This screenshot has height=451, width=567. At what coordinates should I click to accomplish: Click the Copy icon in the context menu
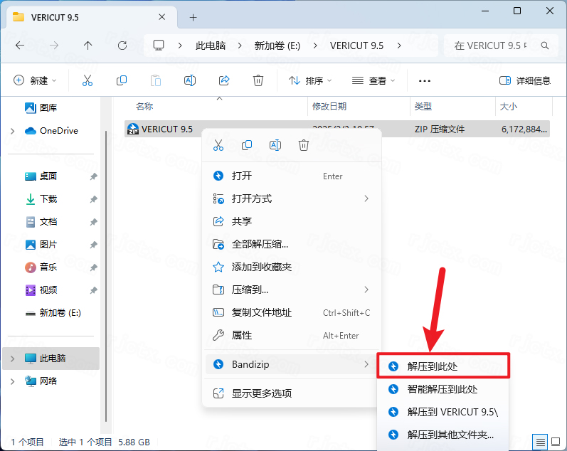pos(247,145)
